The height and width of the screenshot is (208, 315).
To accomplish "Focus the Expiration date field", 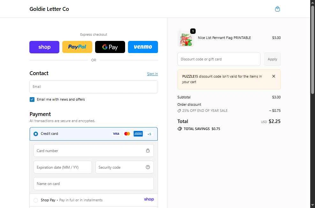I will (63, 167).
